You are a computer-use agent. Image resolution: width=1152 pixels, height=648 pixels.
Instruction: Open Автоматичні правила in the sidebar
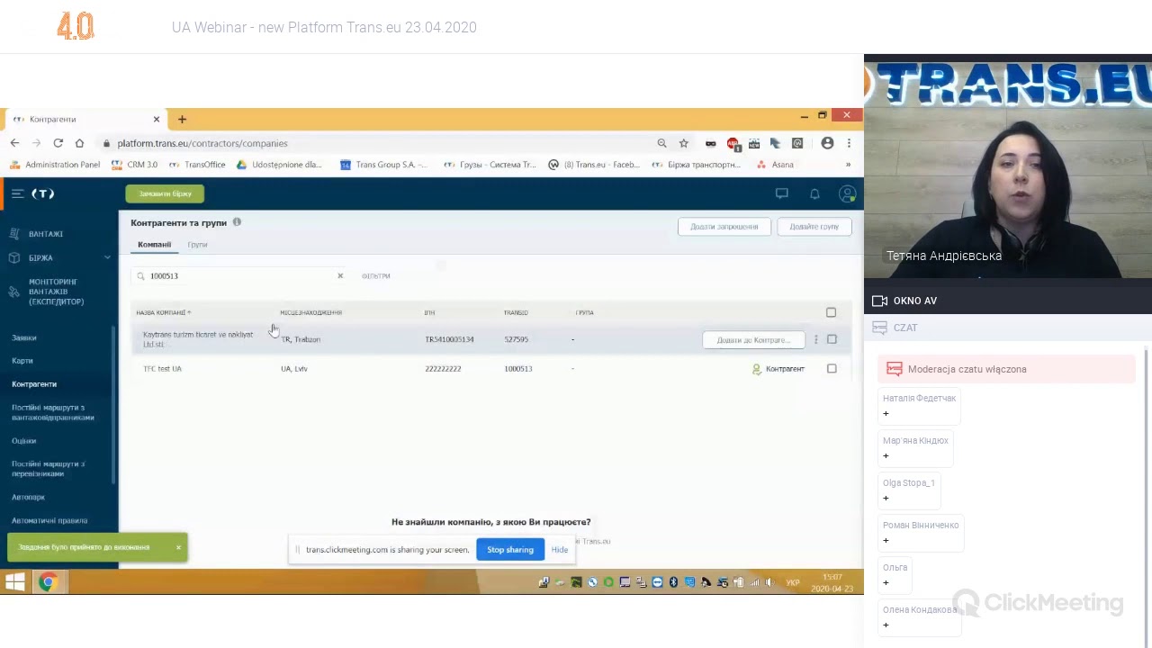click(x=49, y=520)
